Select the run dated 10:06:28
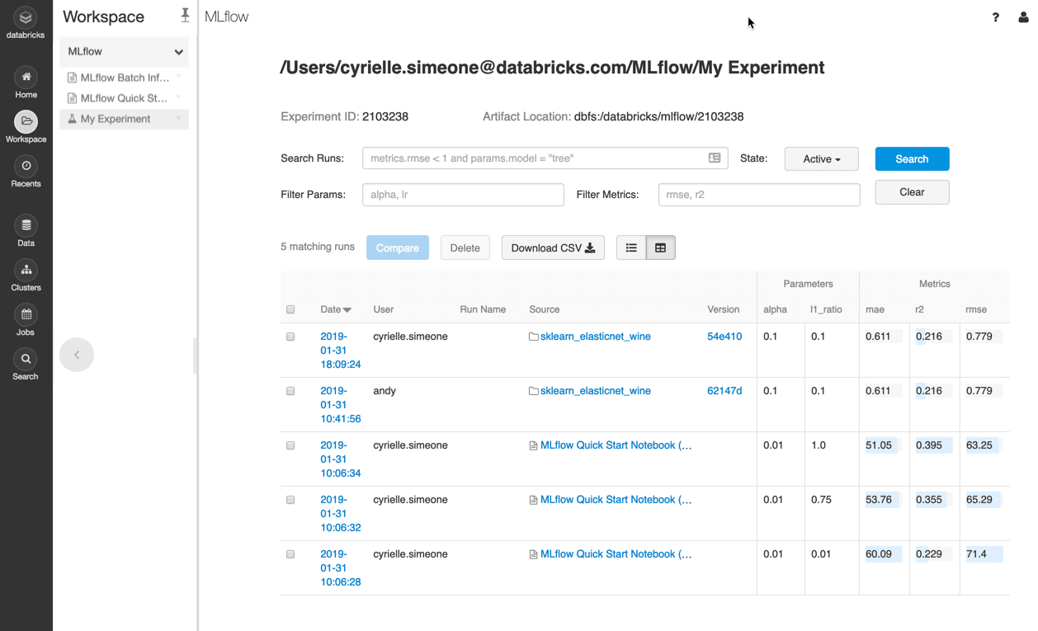This screenshot has height=631, width=1038. [290, 554]
